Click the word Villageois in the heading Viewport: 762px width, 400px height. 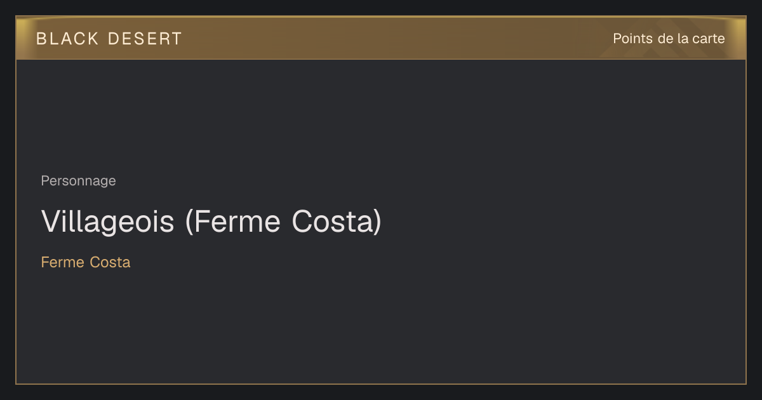click(107, 222)
